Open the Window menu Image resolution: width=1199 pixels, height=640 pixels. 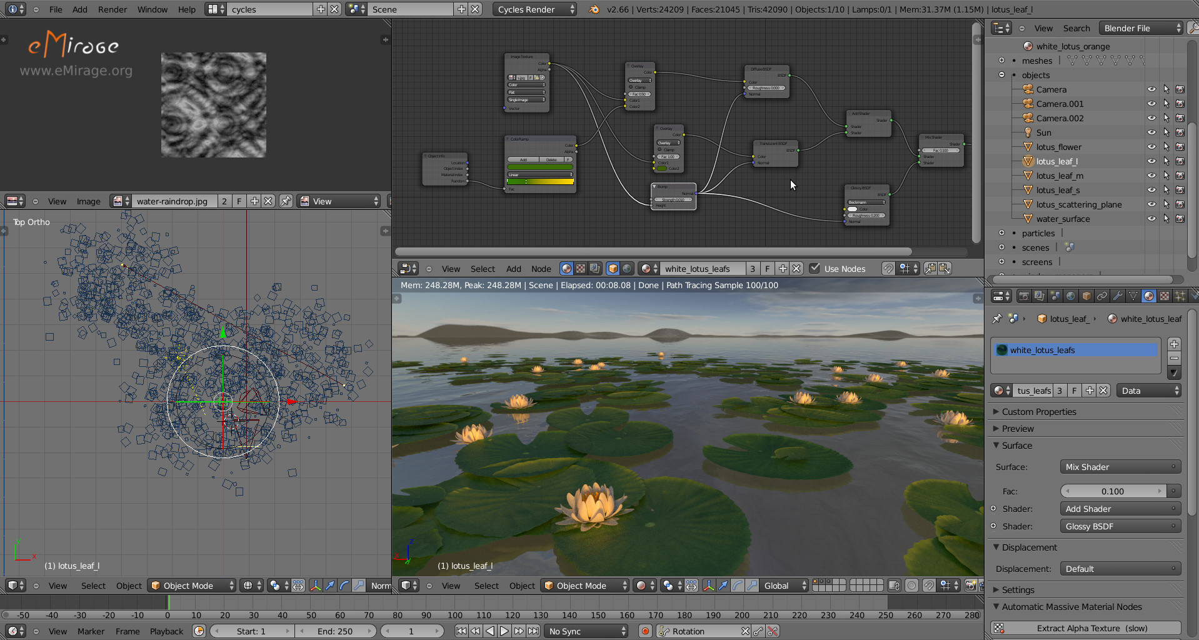(153, 9)
